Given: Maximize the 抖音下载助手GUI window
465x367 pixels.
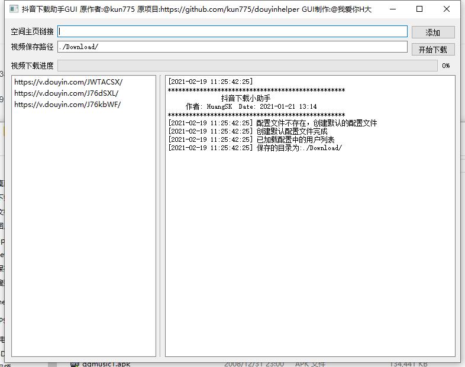Looking at the screenshot, I should (419, 9).
